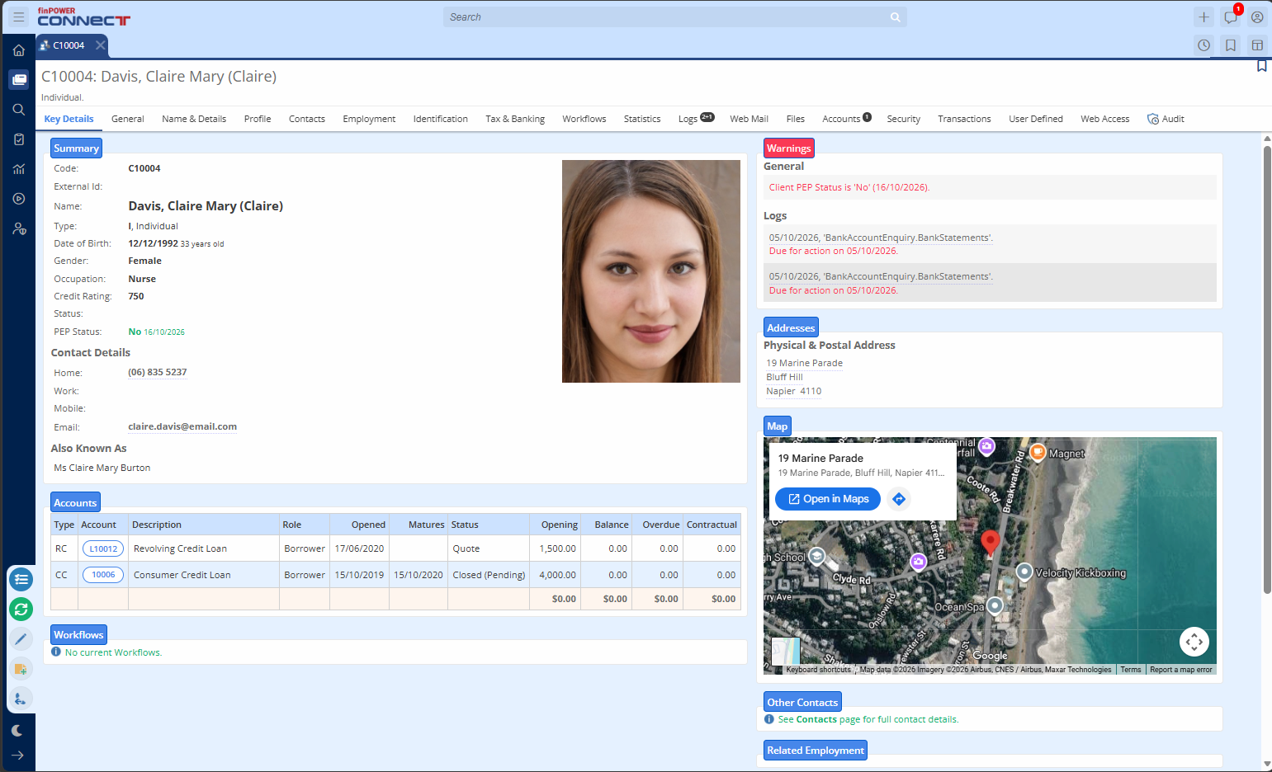Toggle layout panel icon

coord(1257,45)
